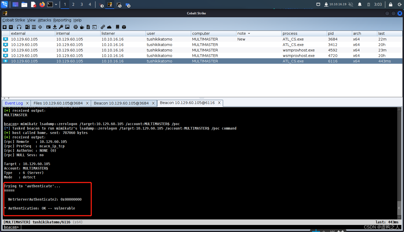Select the session row with pid 3412
The image size is (404, 232).
click(202, 45)
